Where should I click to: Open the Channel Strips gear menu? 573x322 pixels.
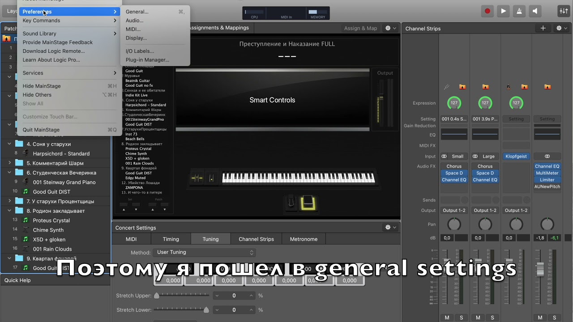[561, 28]
